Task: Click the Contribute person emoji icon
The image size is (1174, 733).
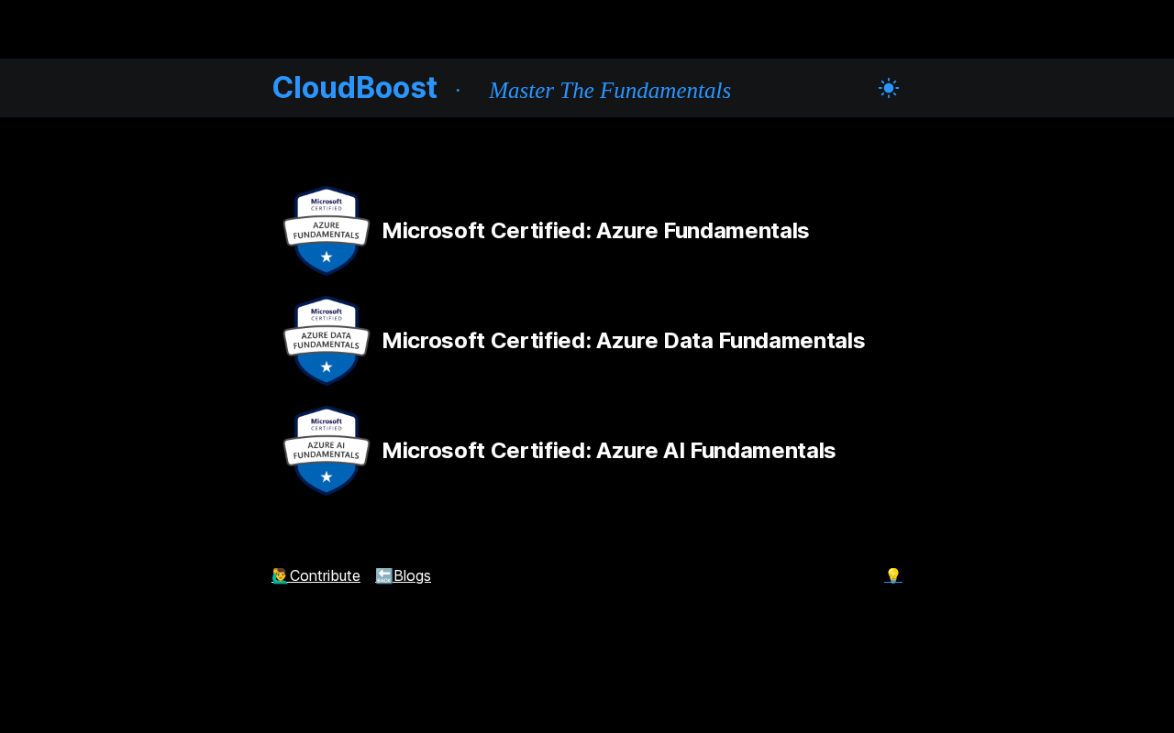Action: pos(280,575)
